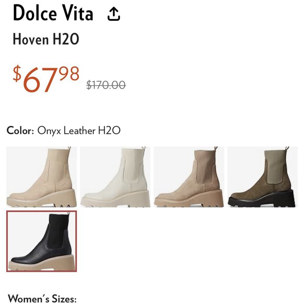
Task: Click the Hoven H2O product title
Action: click(46, 39)
